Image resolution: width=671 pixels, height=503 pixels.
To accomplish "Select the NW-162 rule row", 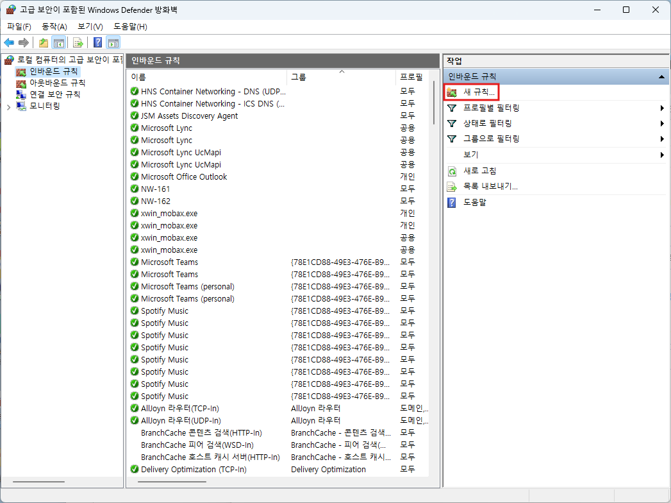I will click(x=278, y=201).
